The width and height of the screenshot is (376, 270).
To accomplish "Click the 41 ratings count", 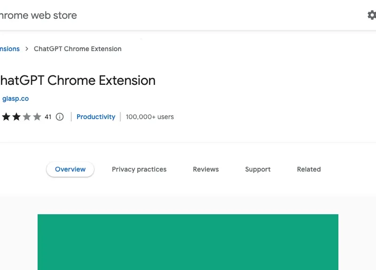I will coord(48,117).
